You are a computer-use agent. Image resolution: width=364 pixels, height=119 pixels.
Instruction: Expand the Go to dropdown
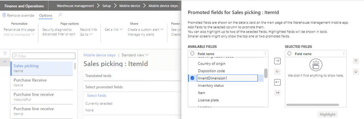pos(86,34)
